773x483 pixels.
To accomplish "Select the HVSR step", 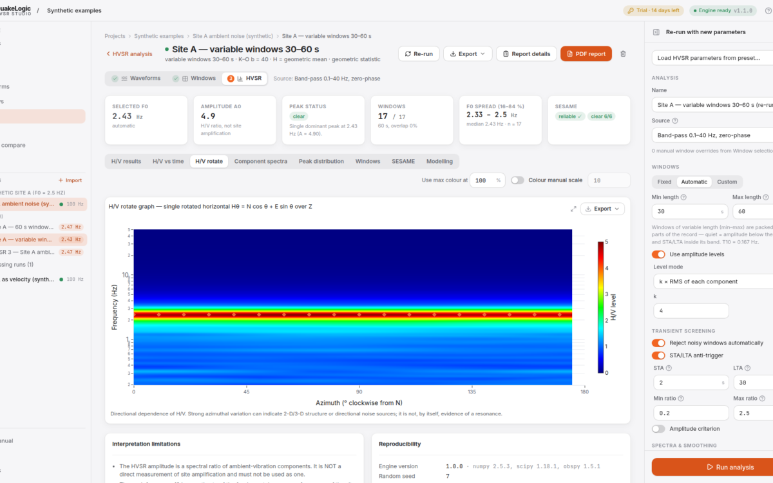I will pos(245,79).
